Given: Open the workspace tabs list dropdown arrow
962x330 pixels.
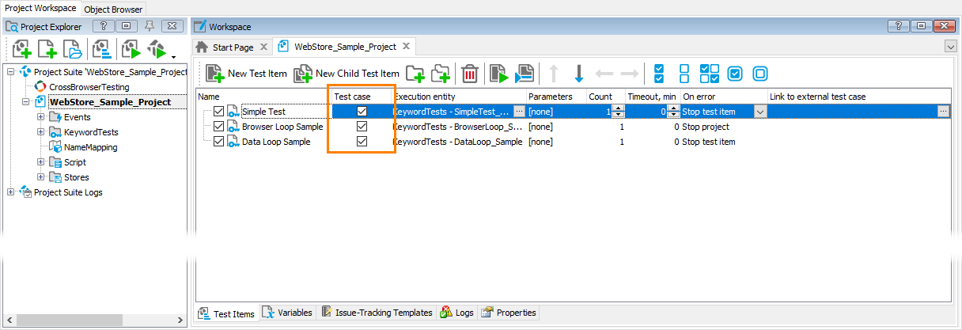Looking at the screenshot, I should tap(951, 47).
